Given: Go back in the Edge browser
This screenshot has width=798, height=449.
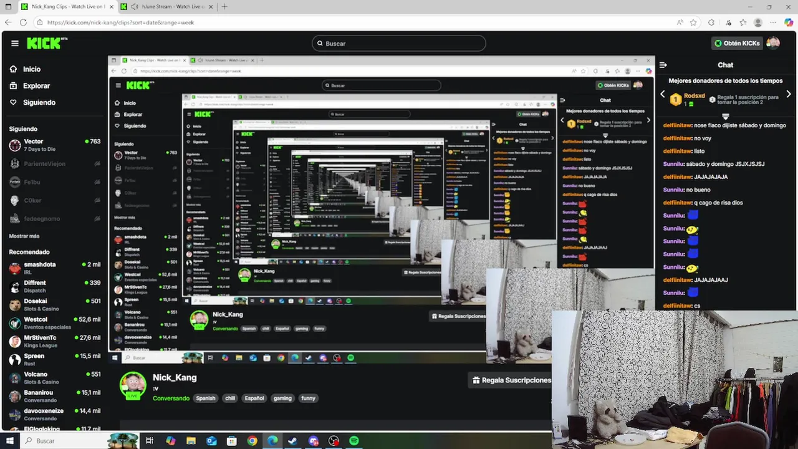Looking at the screenshot, I should click(8, 22).
